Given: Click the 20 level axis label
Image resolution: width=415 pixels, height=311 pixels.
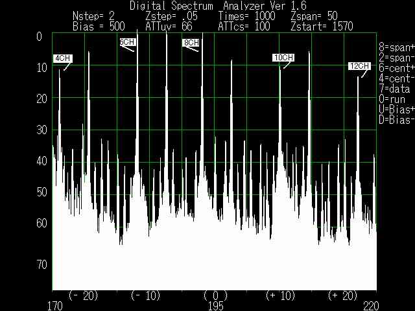Looking at the screenshot, I should tap(41, 99).
